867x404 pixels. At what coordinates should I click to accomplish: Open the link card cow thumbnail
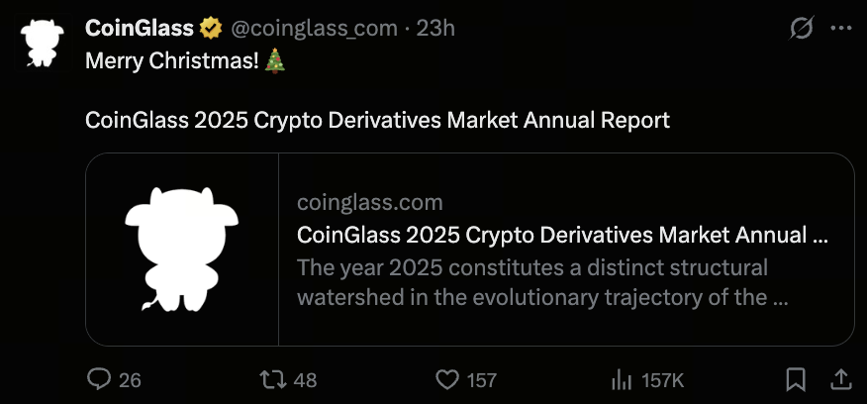coord(182,249)
